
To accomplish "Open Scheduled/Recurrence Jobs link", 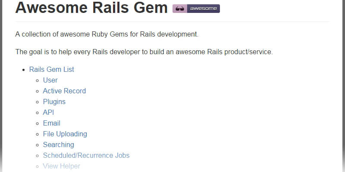I will pyautogui.click(x=86, y=155).
